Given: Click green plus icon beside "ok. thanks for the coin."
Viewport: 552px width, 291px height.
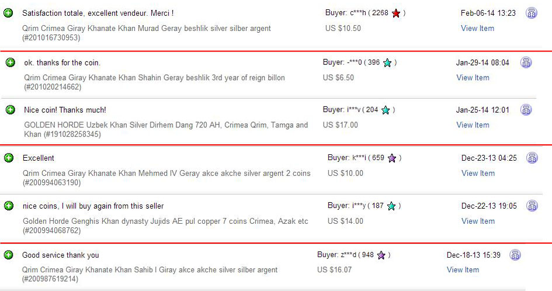Looking at the screenshot, I should tap(10, 63).
